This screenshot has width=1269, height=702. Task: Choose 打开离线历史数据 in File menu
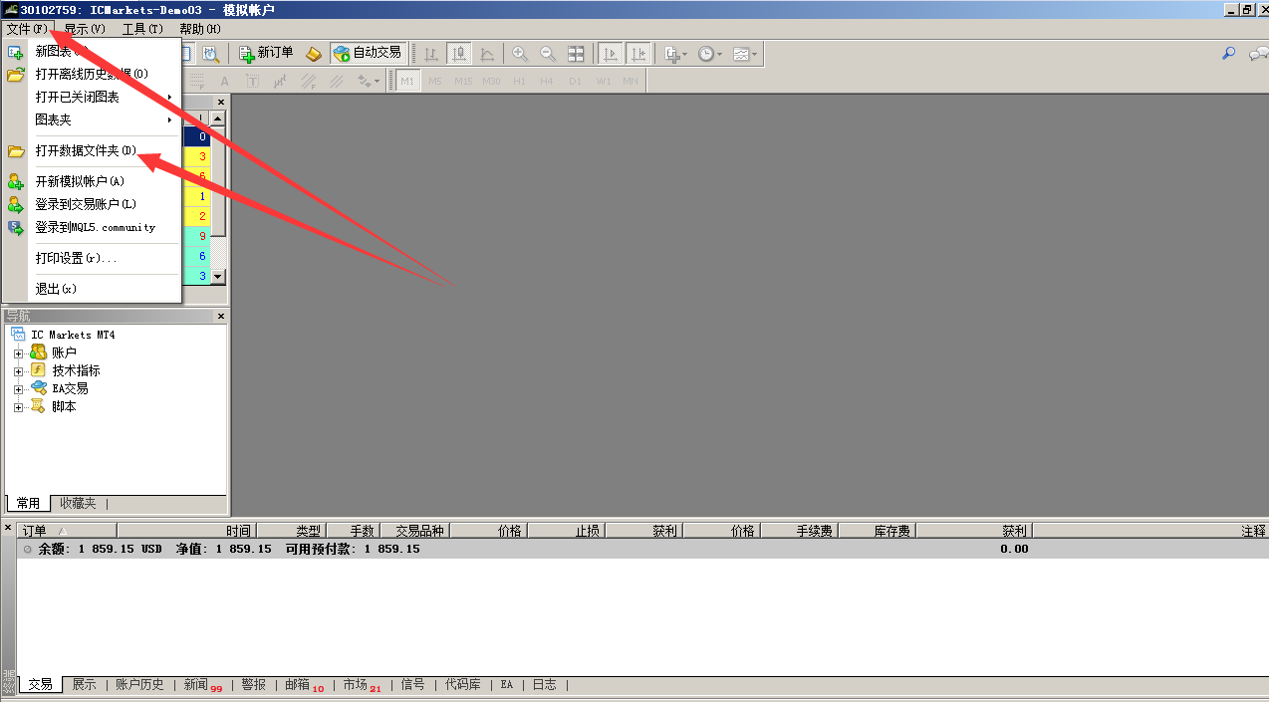click(x=92, y=74)
